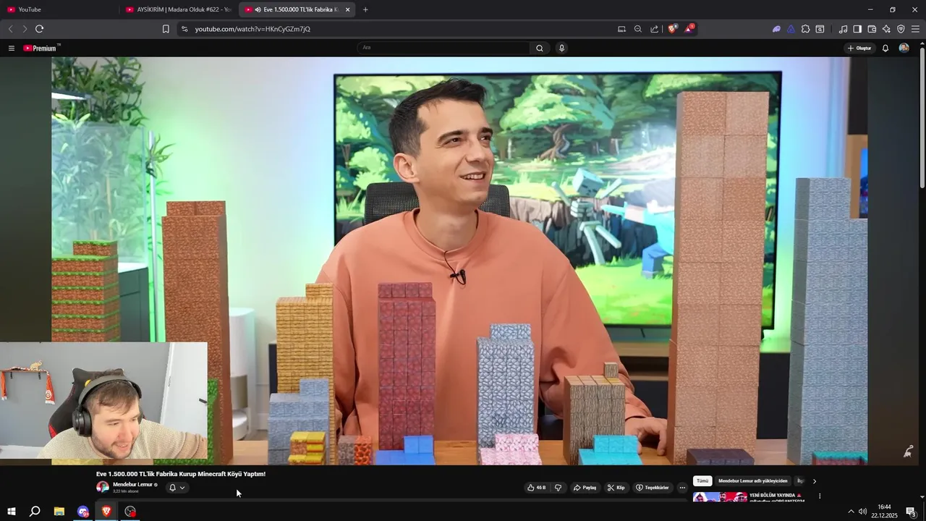Switch to the AYSİKİRİM Madara Olduk tab
The width and height of the screenshot is (926, 521).
coord(178,9)
